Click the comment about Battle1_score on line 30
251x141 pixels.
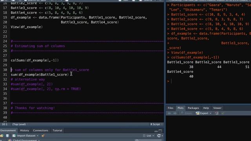tap(50, 70)
